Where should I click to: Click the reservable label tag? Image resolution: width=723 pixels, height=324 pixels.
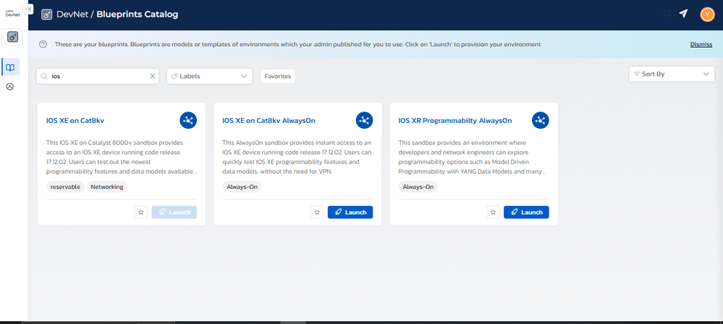pos(65,187)
